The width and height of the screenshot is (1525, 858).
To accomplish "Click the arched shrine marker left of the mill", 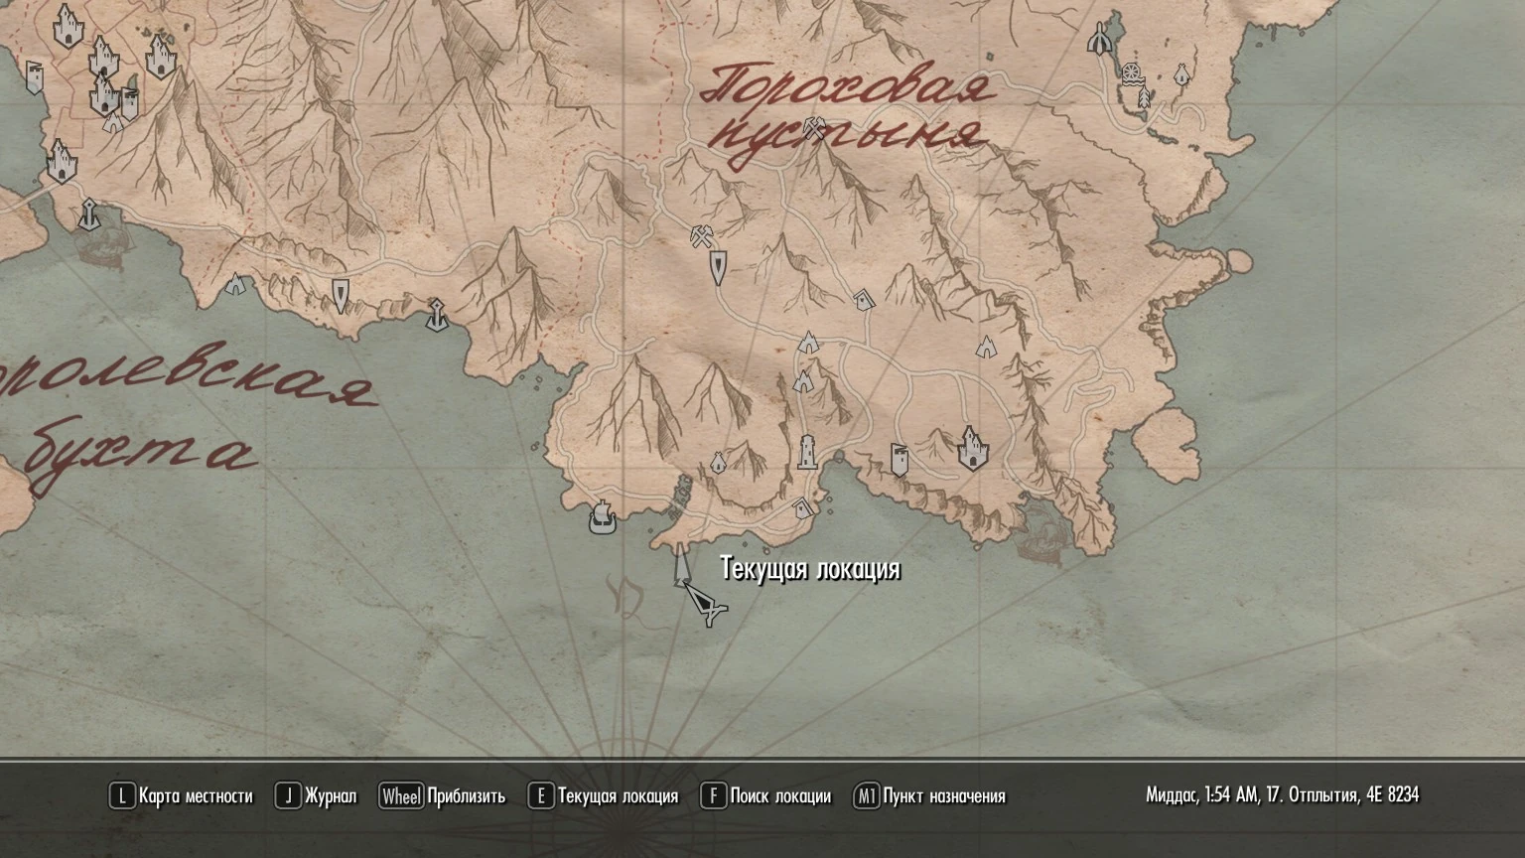I will coord(1099,39).
